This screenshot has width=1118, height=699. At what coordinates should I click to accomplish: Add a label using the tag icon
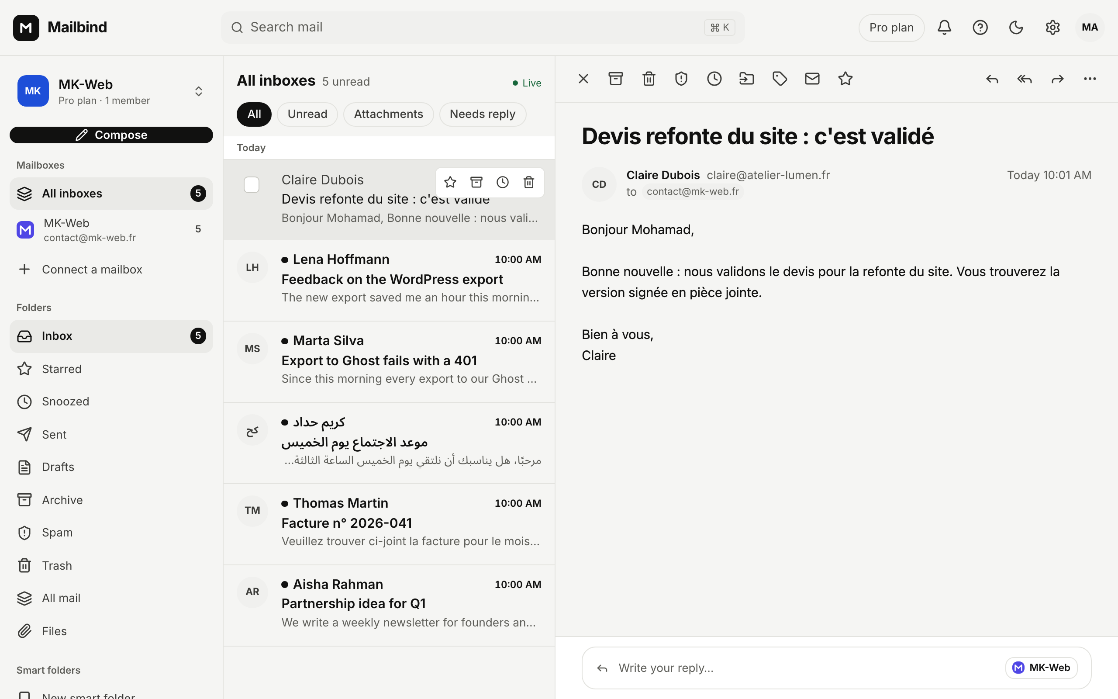[x=780, y=79]
